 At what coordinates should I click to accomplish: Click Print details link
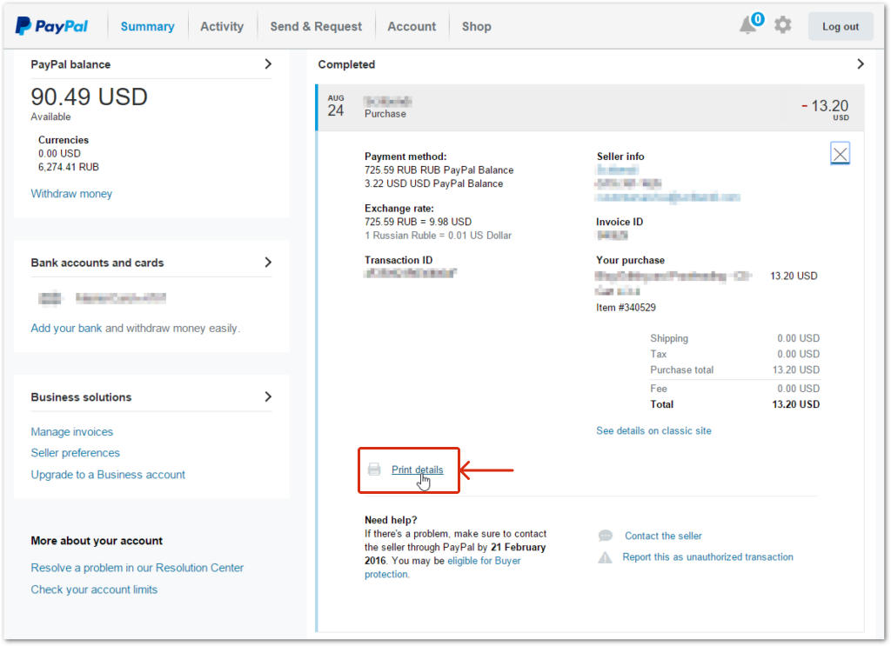point(417,470)
